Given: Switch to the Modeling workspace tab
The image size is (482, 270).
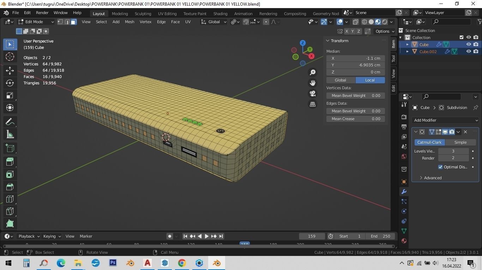Looking at the screenshot, I should 120,13.
